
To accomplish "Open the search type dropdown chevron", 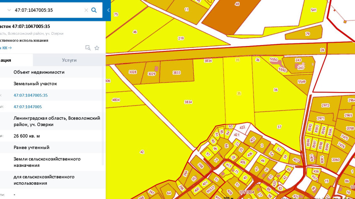I will click(8, 10).
